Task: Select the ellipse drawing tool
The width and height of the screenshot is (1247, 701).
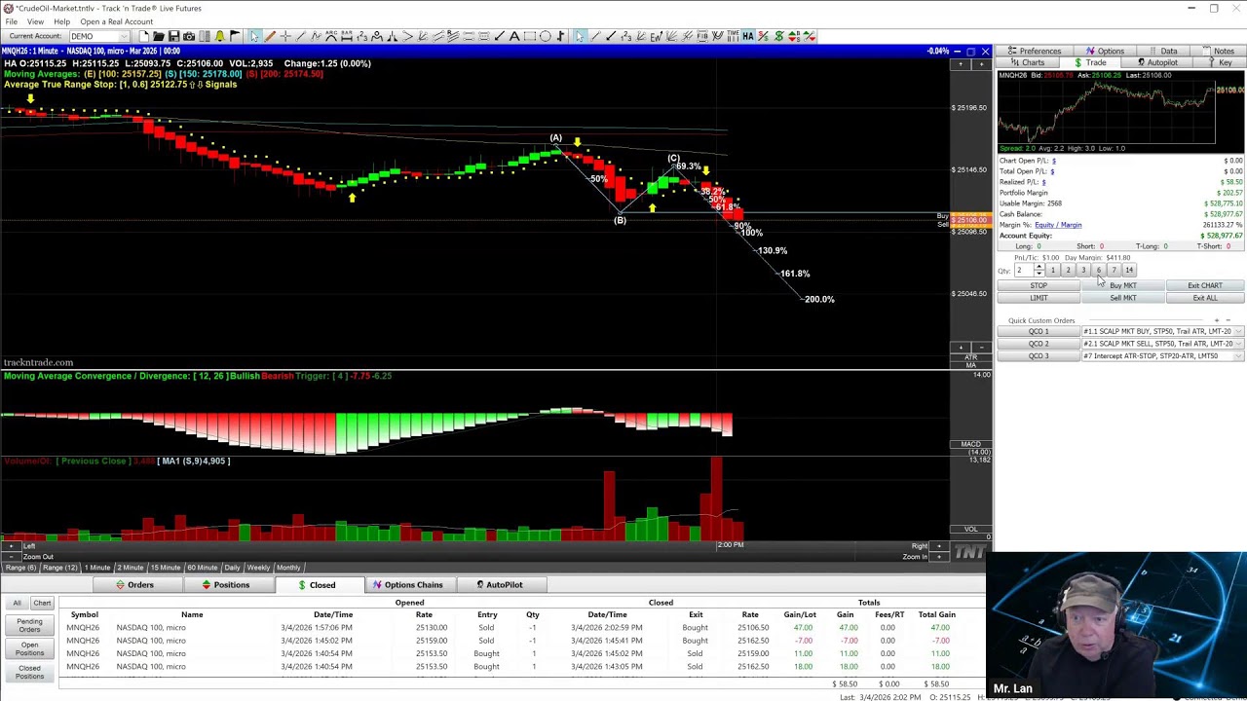Action: [546, 36]
